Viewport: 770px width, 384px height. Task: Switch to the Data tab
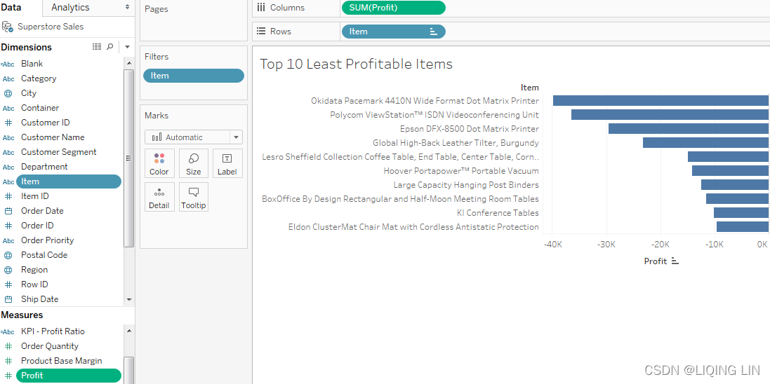(x=11, y=7)
